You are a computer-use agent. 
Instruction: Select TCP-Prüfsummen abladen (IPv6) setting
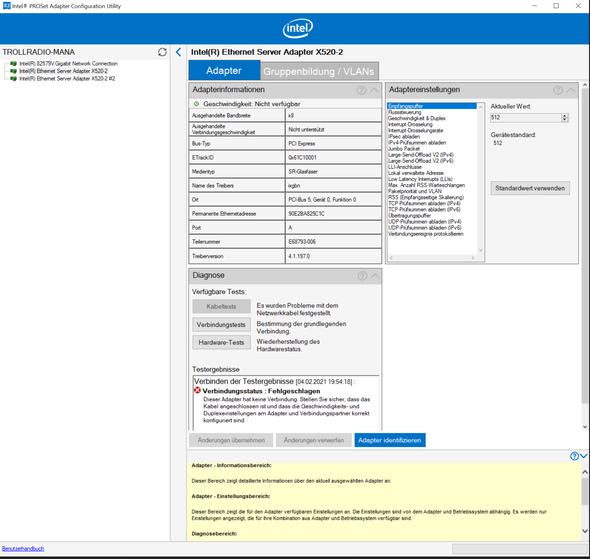click(x=424, y=210)
